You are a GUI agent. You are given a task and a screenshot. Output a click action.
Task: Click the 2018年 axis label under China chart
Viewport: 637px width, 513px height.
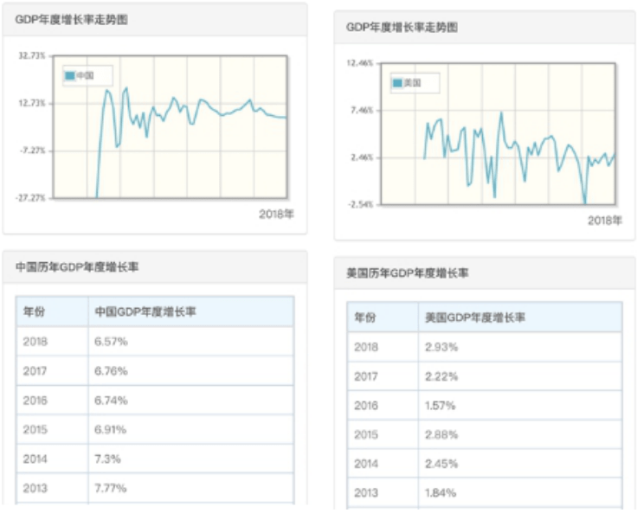pyautogui.click(x=276, y=214)
